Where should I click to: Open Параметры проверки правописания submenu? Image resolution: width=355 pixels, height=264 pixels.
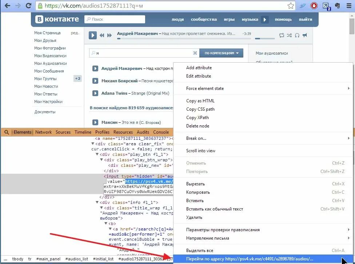tap(263, 230)
